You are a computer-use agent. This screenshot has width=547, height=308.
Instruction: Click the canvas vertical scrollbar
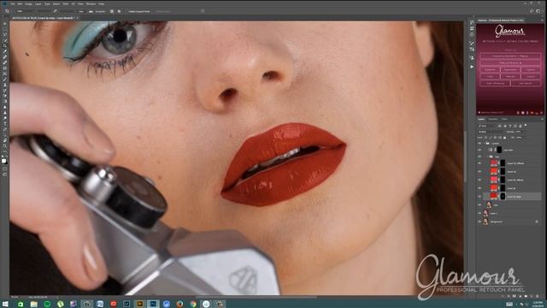tap(465, 157)
